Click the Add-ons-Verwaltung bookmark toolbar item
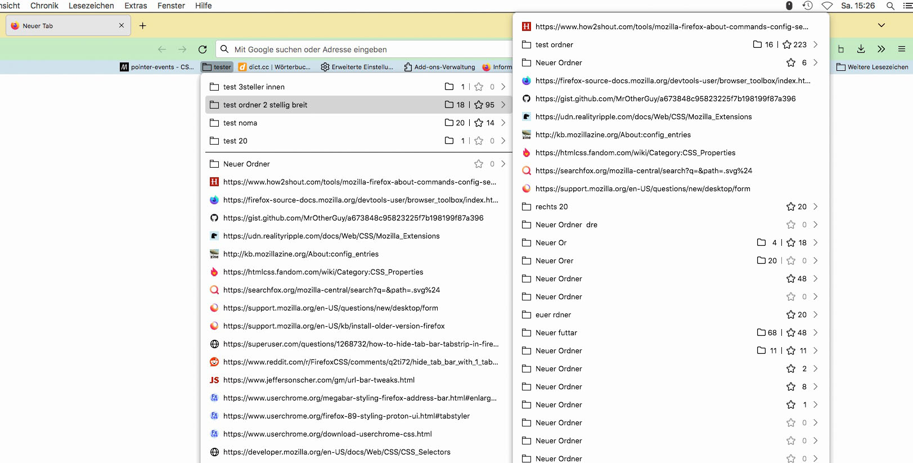 (x=439, y=67)
